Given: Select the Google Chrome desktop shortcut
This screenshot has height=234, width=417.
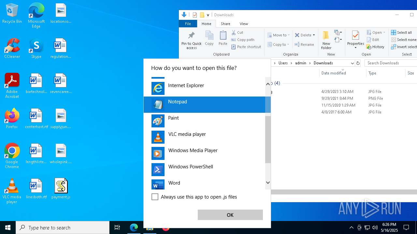Looking at the screenshot, I should [x=12, y=156].
